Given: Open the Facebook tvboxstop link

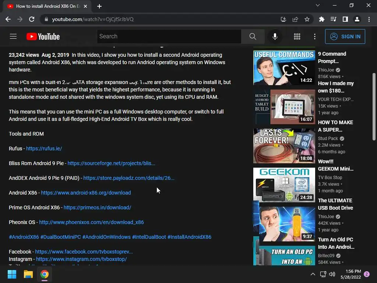Looking at the screenshot, I should 84,252.
